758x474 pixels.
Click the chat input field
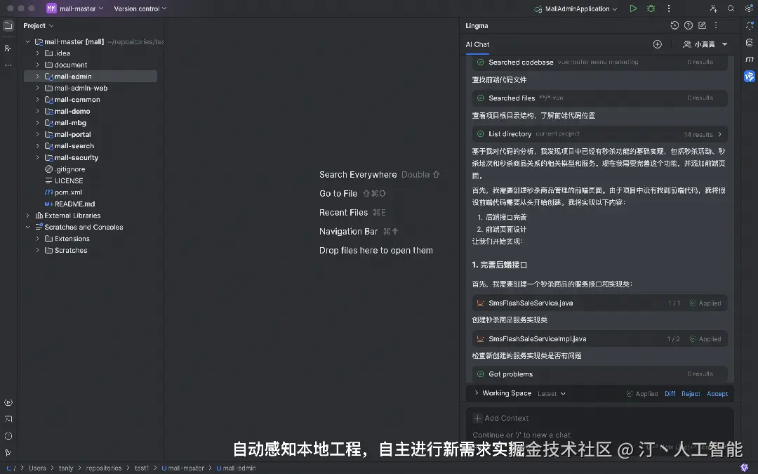(x=599, y=435)
